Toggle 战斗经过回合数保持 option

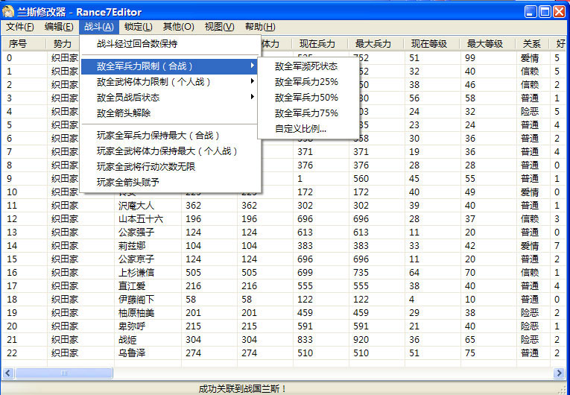[137, 44]
